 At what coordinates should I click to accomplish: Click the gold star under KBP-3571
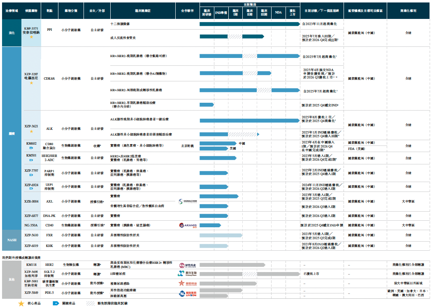(31, 37)
